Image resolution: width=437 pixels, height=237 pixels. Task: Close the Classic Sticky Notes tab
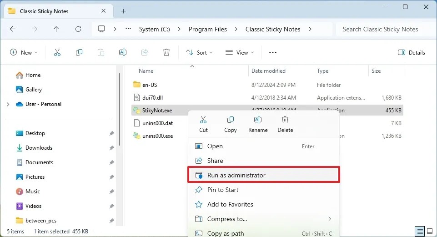(x=103, y=11)
